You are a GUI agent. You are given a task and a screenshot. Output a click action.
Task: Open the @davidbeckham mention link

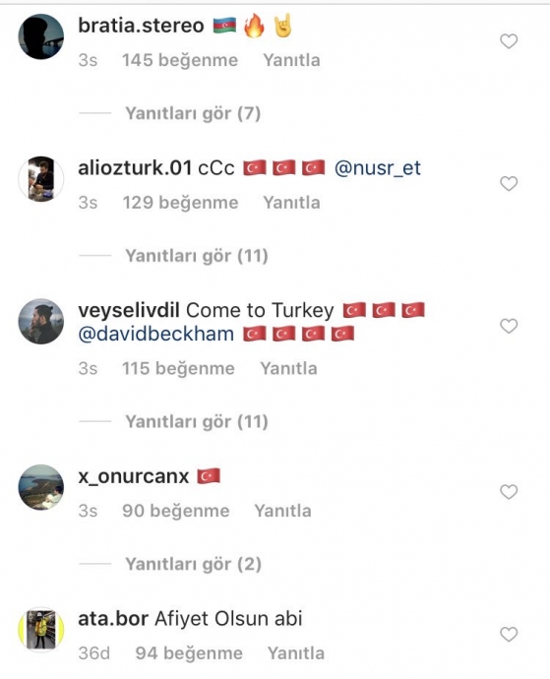point(155,334)
